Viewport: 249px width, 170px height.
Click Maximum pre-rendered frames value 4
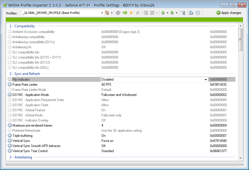coord(102,125)
